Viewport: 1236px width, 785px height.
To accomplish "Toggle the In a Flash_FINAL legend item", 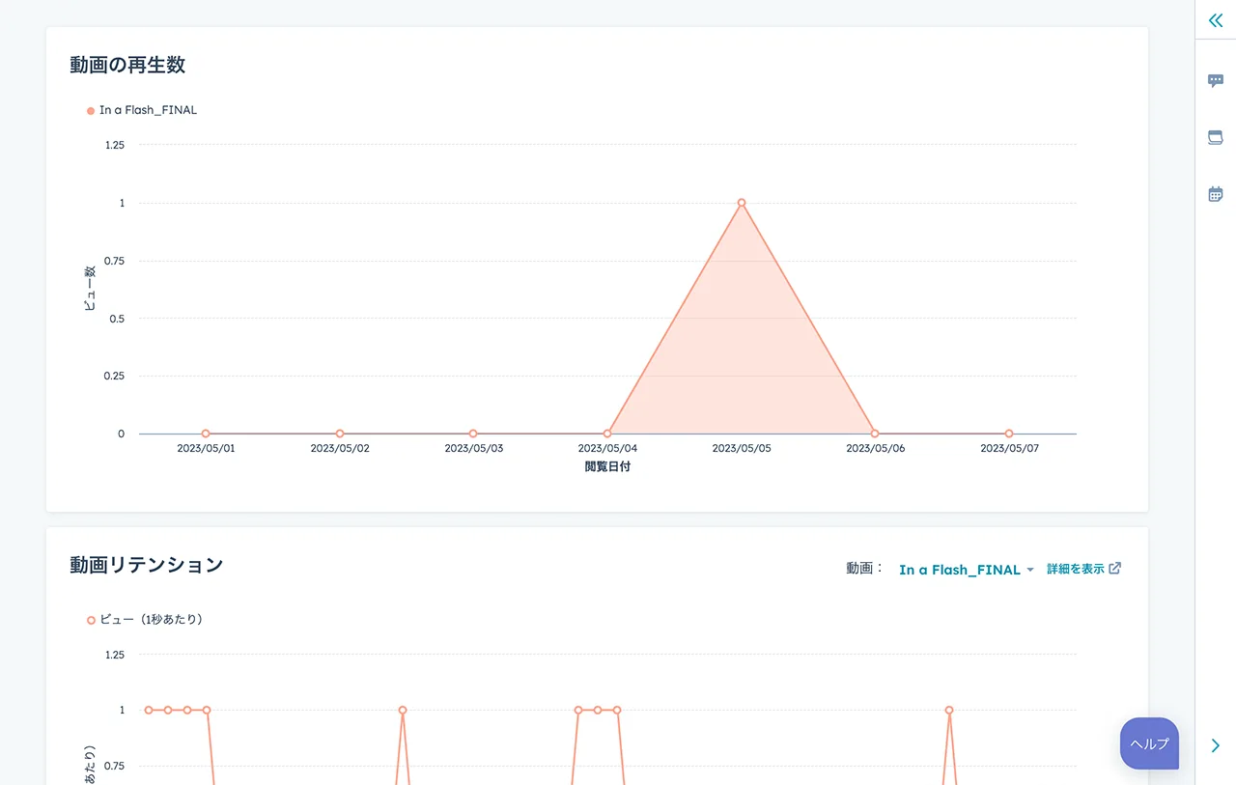I will pyautogui.click(x=142, y=110).
